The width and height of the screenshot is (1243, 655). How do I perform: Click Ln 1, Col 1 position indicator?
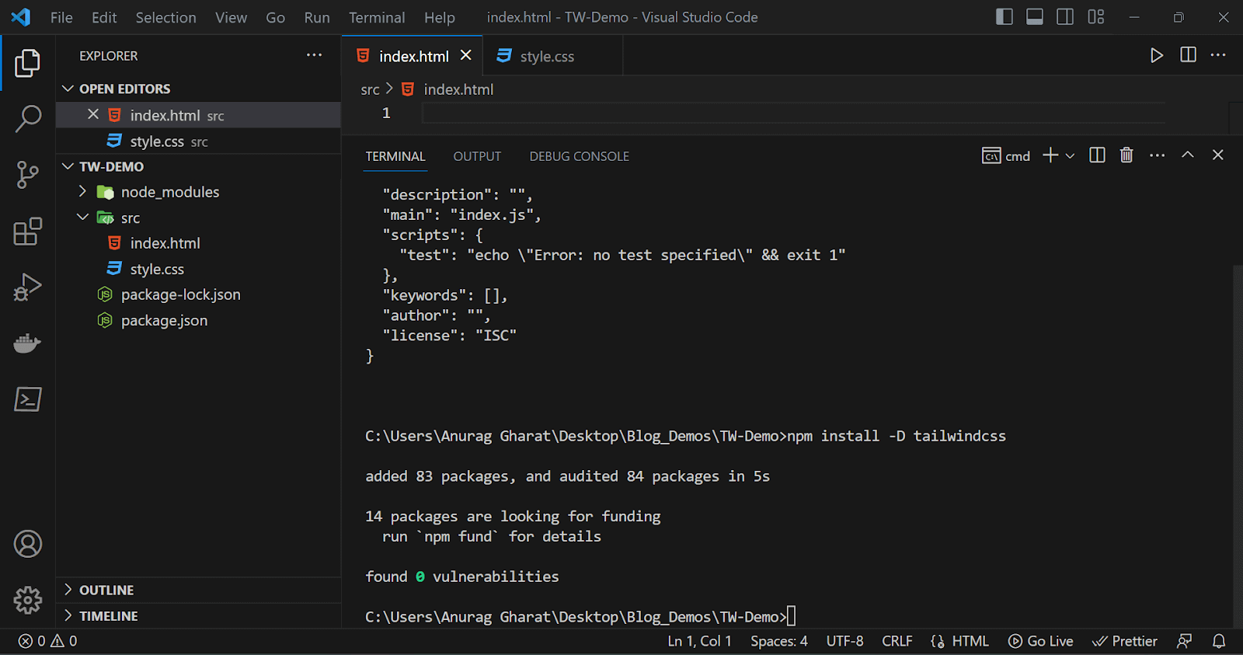pyautogui.click(x=700, y=641)
